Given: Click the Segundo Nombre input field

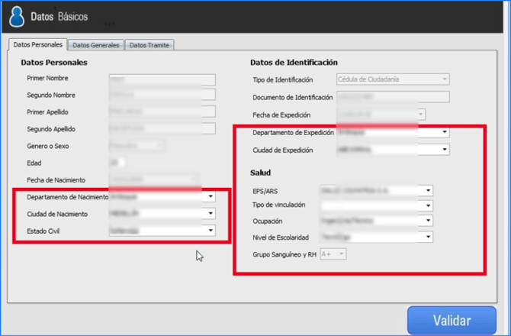Looking at the screenshot, I should coord(162,95).
